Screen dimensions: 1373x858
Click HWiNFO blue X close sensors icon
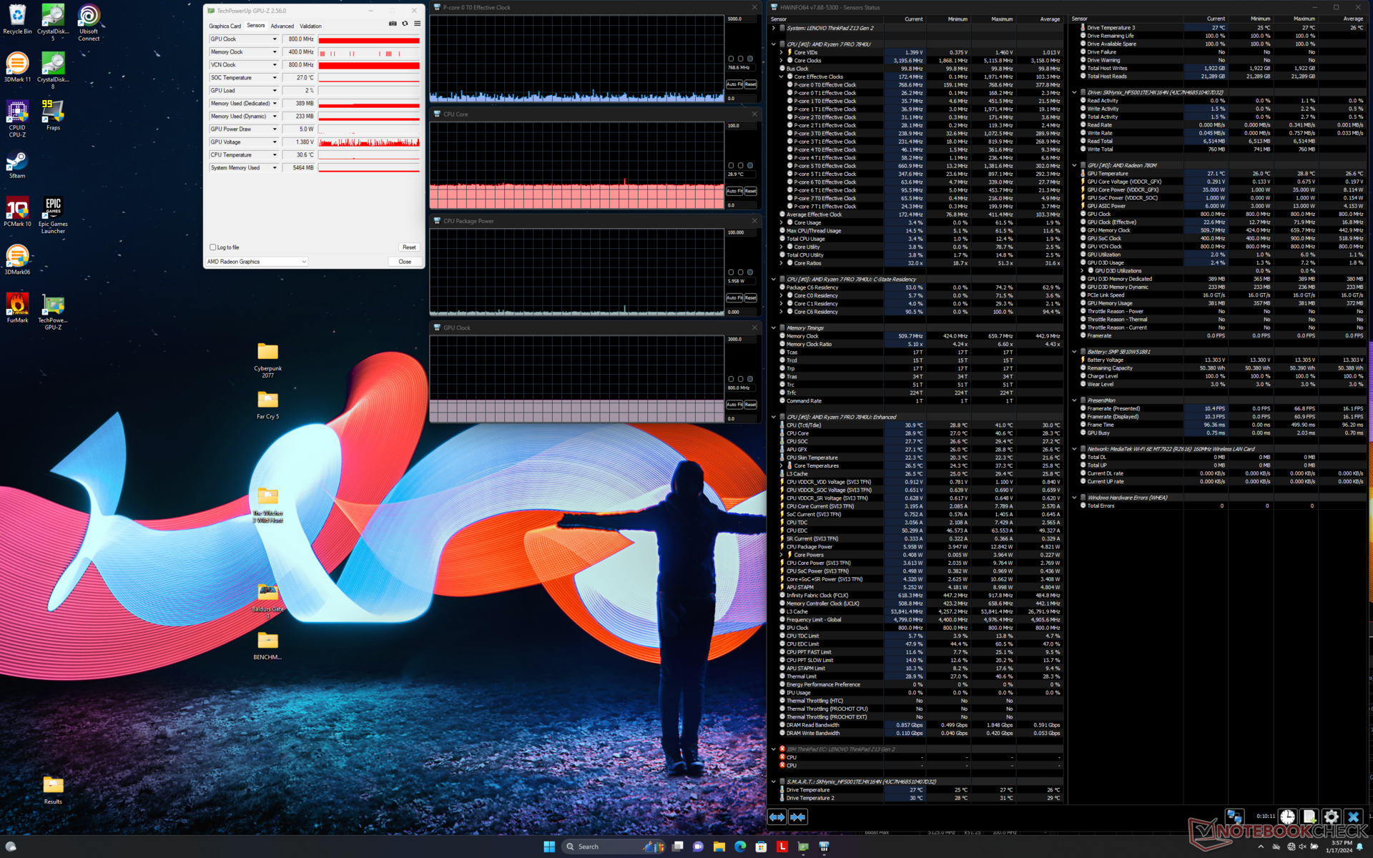tap(1353, 817)
